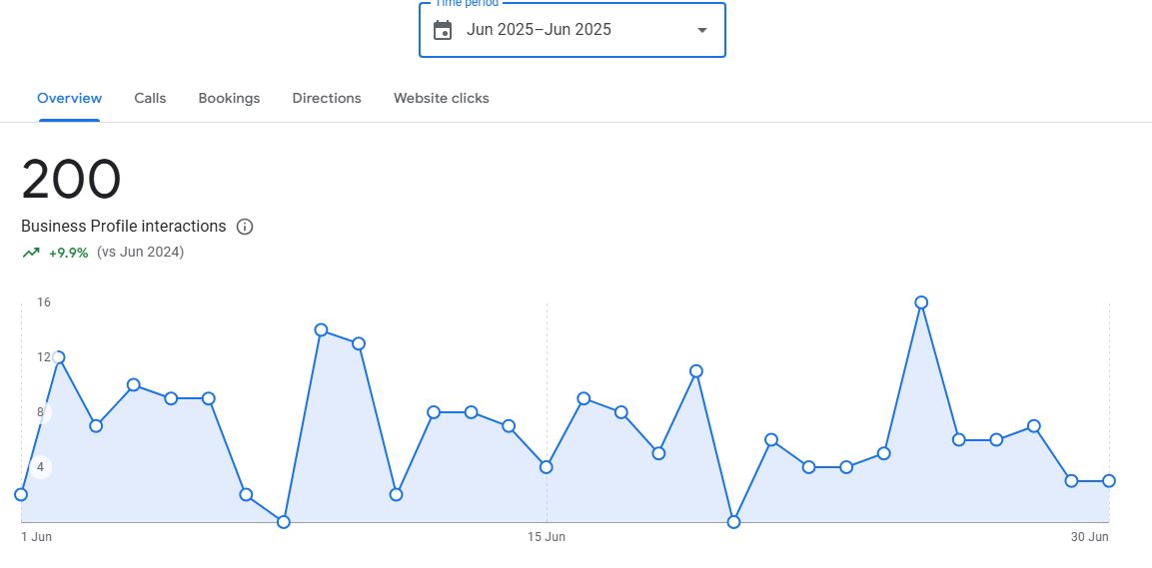
Task: Click the first zero-value point on the chart
Action: [x=284, y=522]
